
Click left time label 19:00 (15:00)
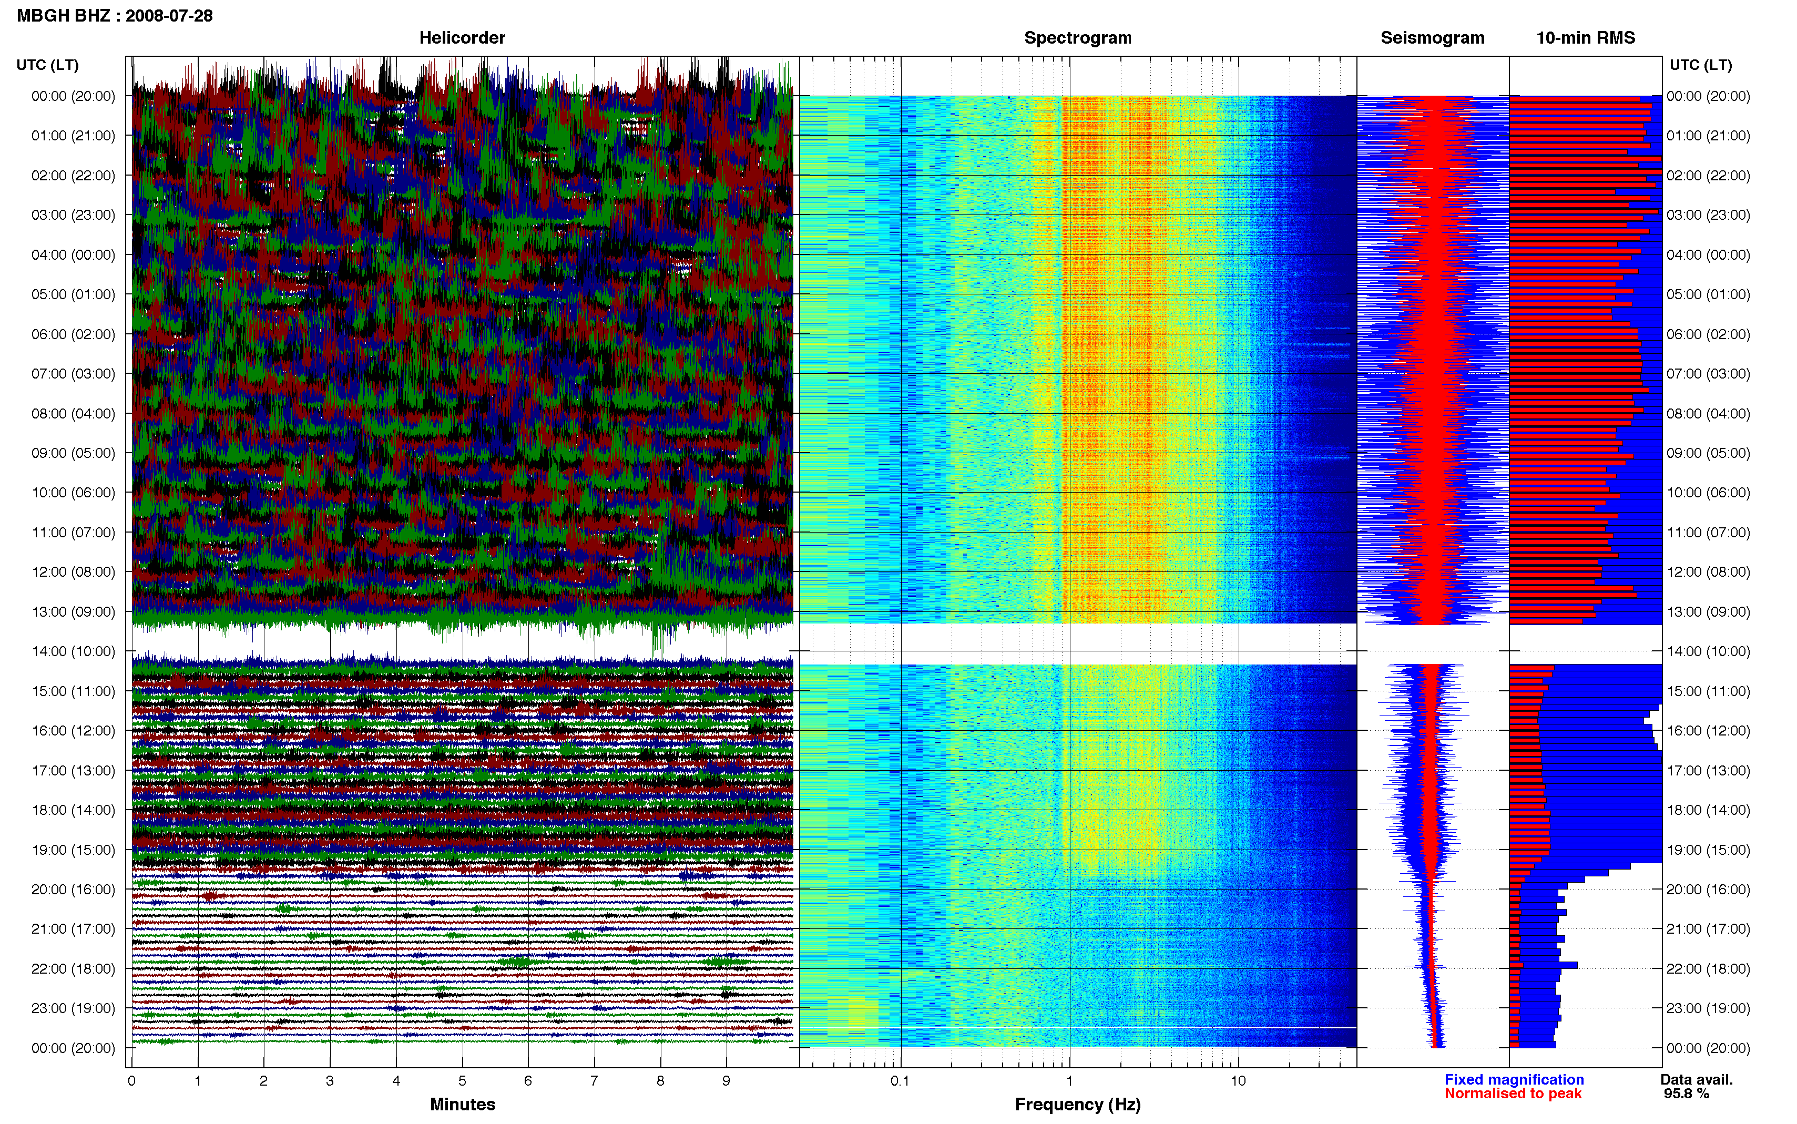pos(74,850)
